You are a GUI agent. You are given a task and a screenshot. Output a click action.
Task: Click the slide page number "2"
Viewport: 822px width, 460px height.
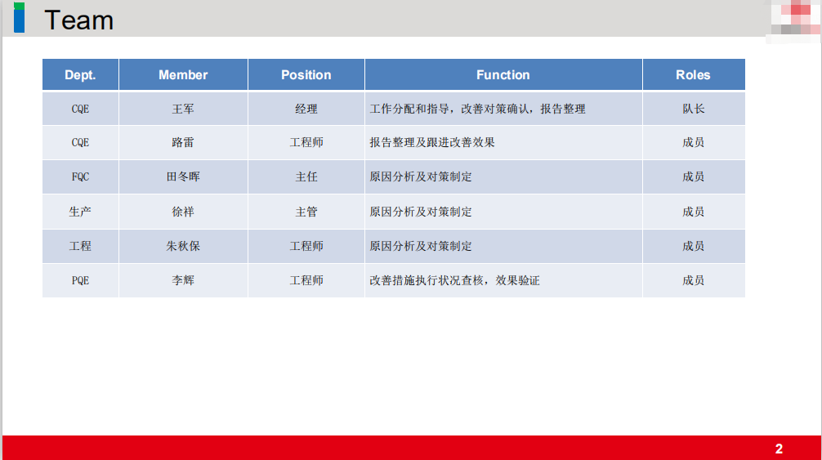coord(779,449)
